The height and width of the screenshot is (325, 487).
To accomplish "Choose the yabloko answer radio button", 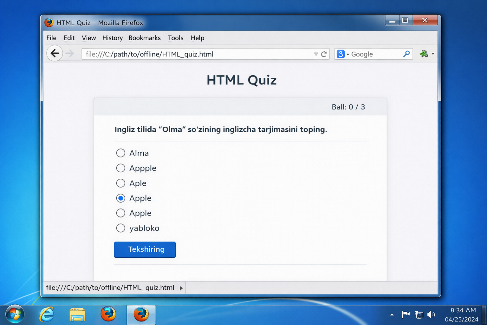I will [120, 228].
